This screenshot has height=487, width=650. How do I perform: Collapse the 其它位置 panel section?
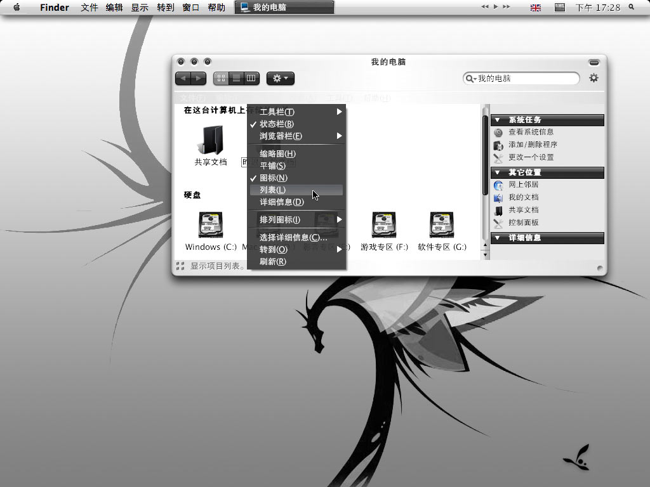(x=547, y=172)
